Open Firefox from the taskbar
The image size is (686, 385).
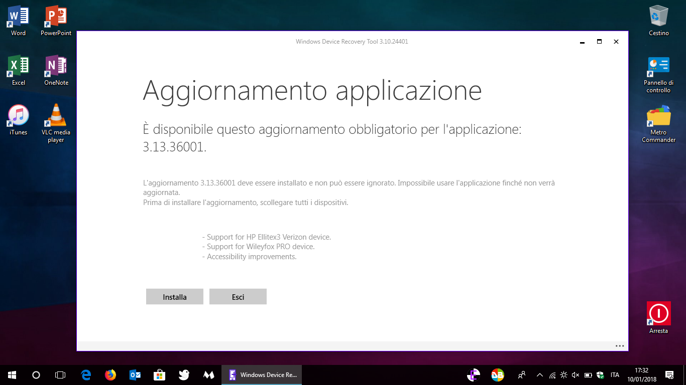[x=110, y=374]
